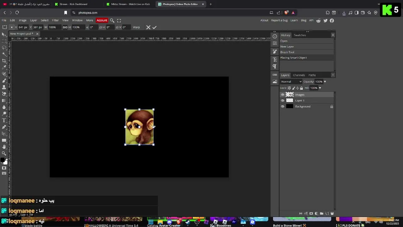This screenshot has height=227, width=403.
Task: Open the CSS side panel
Action: [x=275, y=75]
